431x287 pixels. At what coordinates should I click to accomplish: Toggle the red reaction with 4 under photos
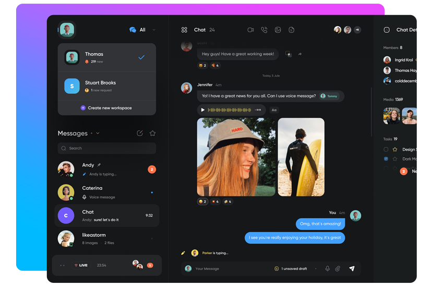pyautogui.click(x=215, y=202)
